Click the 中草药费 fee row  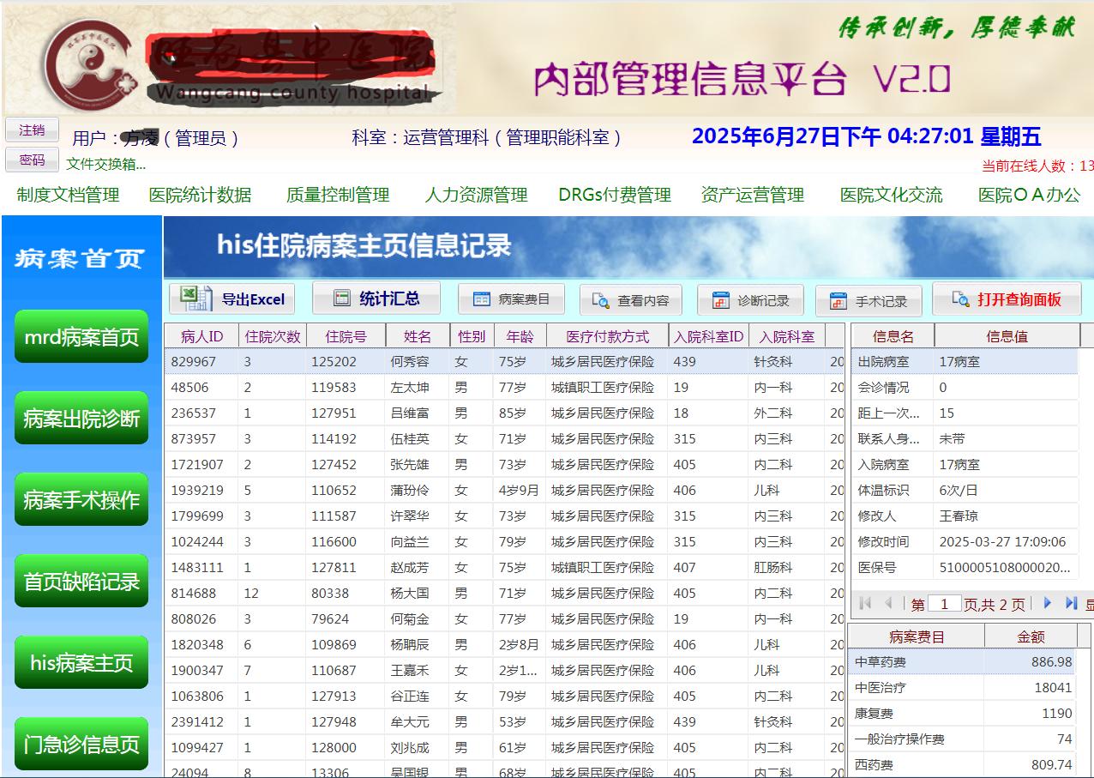click(963, 662)
